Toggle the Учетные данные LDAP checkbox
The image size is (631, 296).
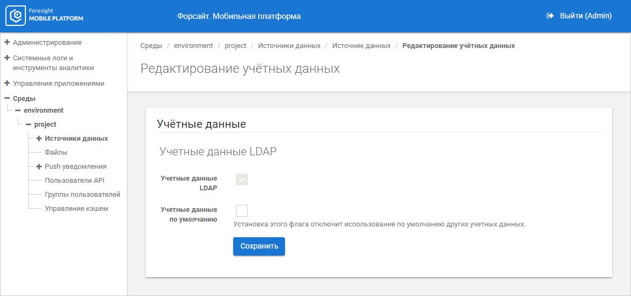pyautogui.click(x=242, y=180)
